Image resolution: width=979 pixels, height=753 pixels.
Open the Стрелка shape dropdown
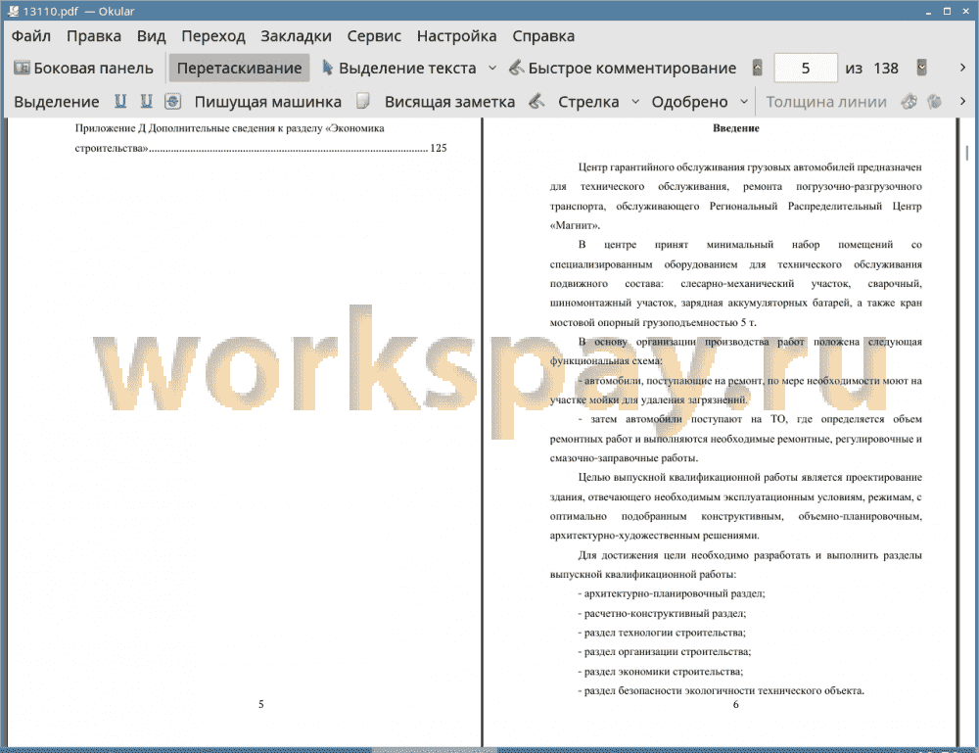tap(635, 102)
